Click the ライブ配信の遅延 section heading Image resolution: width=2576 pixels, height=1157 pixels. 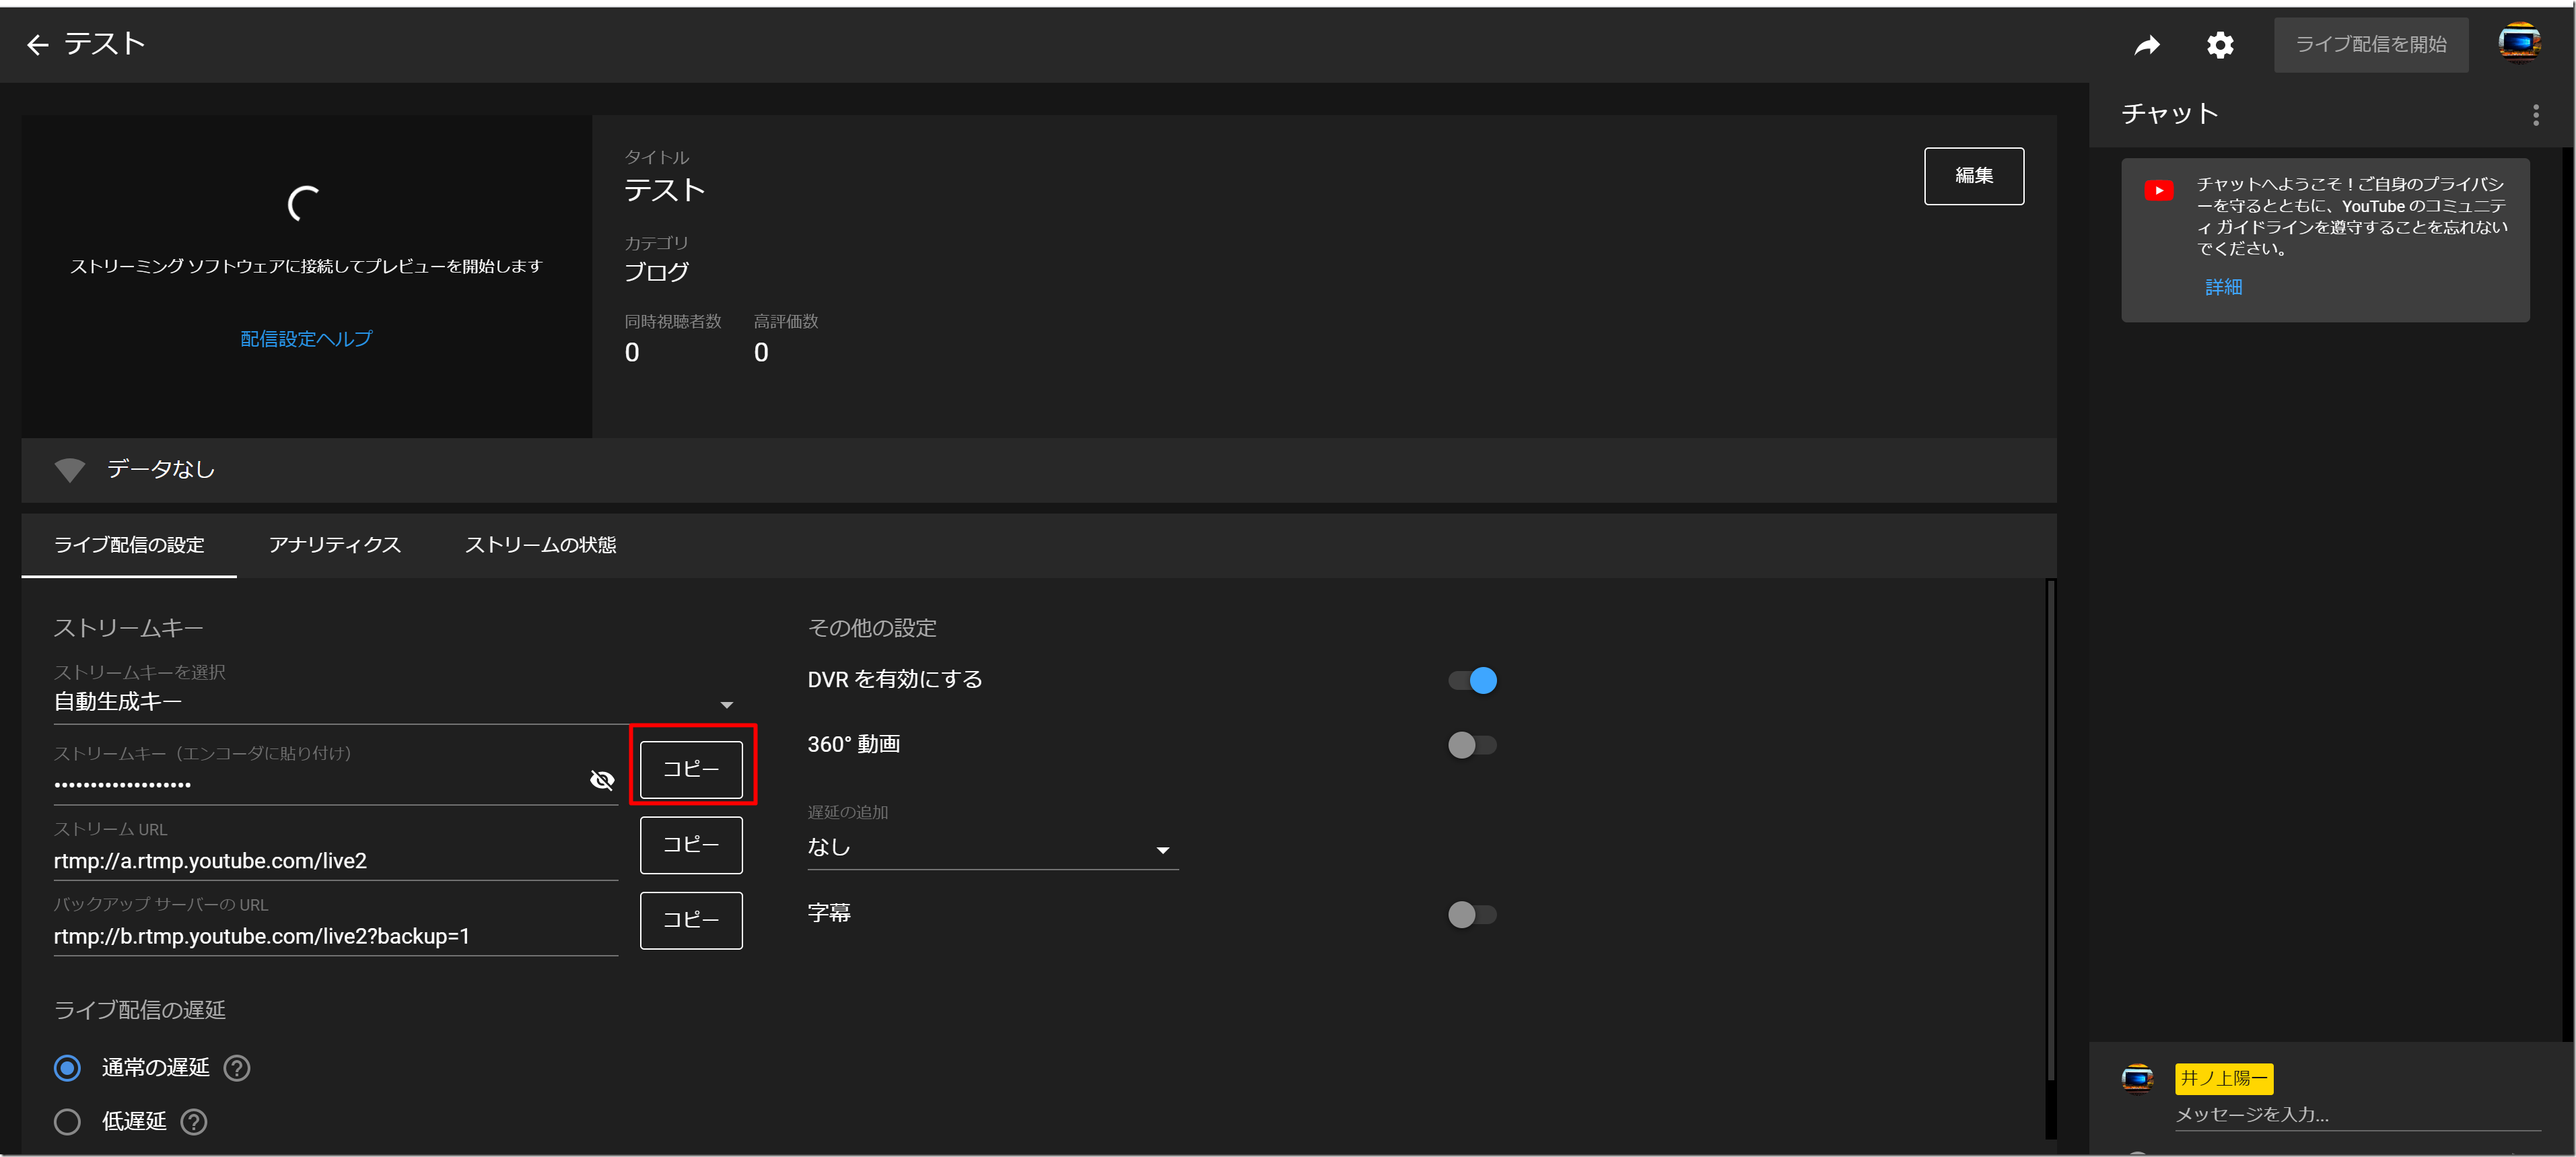[140, 1010]
